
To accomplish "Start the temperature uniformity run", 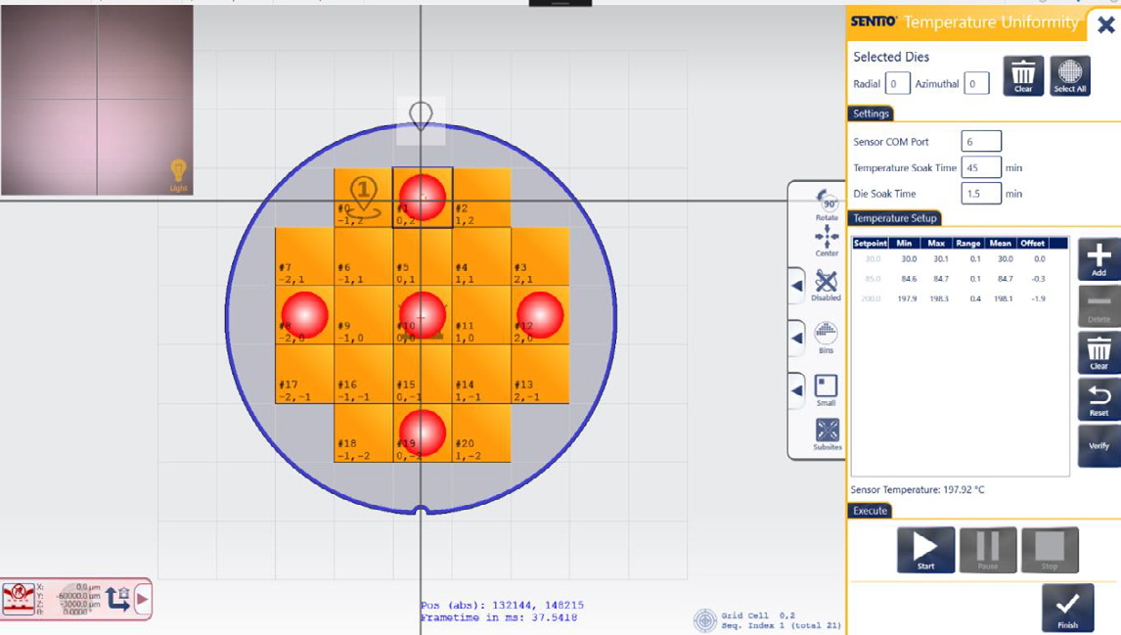I will 925,550.
